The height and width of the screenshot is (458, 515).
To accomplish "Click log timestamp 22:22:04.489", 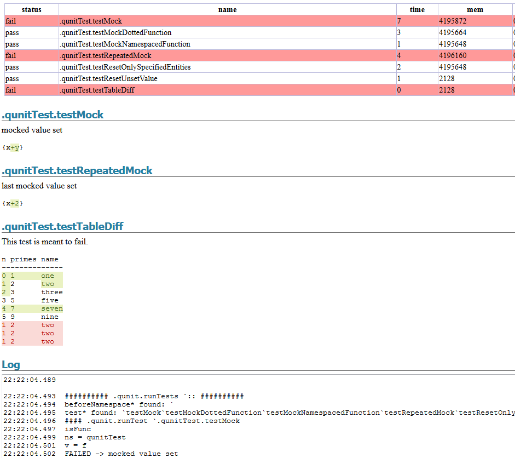I will (30, 380).
